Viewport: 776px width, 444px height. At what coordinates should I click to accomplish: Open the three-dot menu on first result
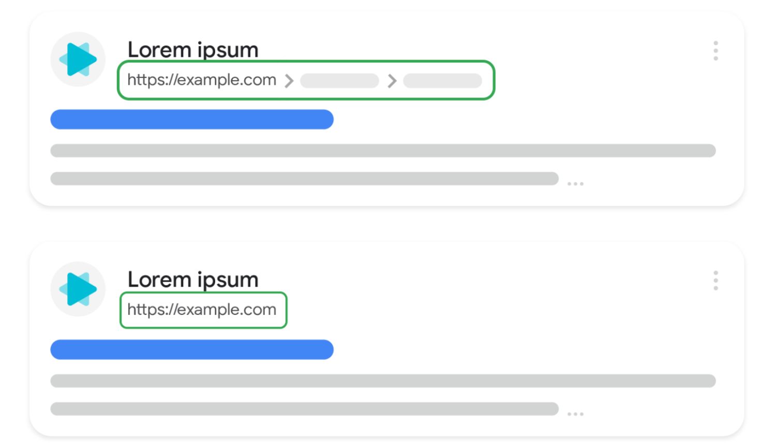(x=715, y=51)
